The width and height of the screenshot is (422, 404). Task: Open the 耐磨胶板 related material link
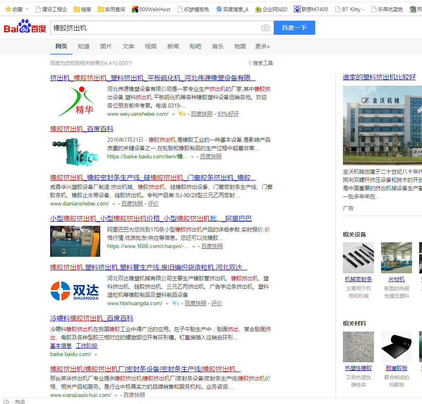(396, 368)
